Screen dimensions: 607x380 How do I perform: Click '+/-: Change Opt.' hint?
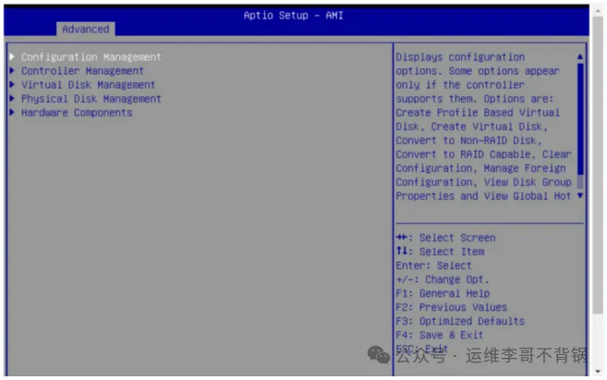(443, 279)
